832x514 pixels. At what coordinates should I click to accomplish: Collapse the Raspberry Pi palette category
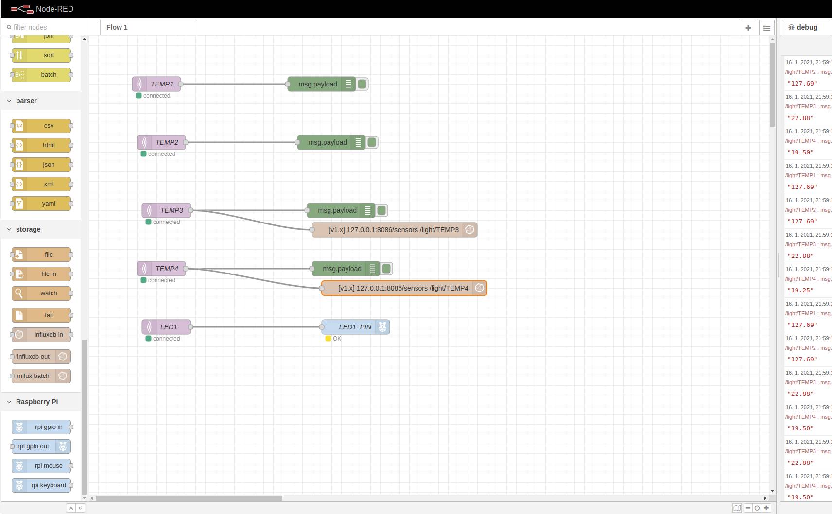point(9,402)
